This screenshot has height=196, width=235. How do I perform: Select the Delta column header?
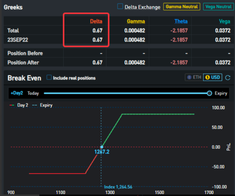click(96, 21)
